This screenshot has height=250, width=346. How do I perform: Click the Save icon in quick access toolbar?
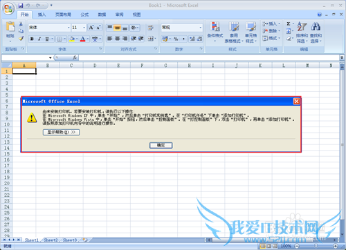point(21,6)
